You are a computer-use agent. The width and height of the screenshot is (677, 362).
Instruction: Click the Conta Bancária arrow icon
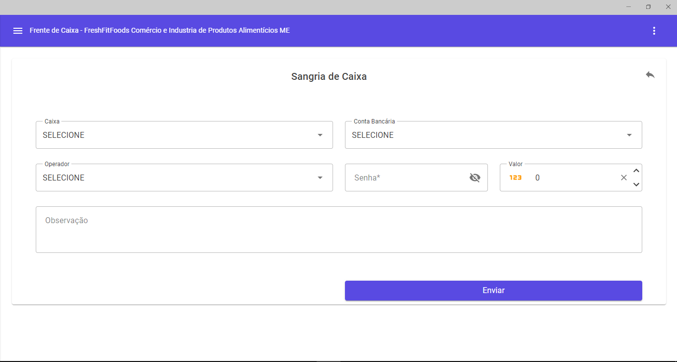(x=629, y=135)
